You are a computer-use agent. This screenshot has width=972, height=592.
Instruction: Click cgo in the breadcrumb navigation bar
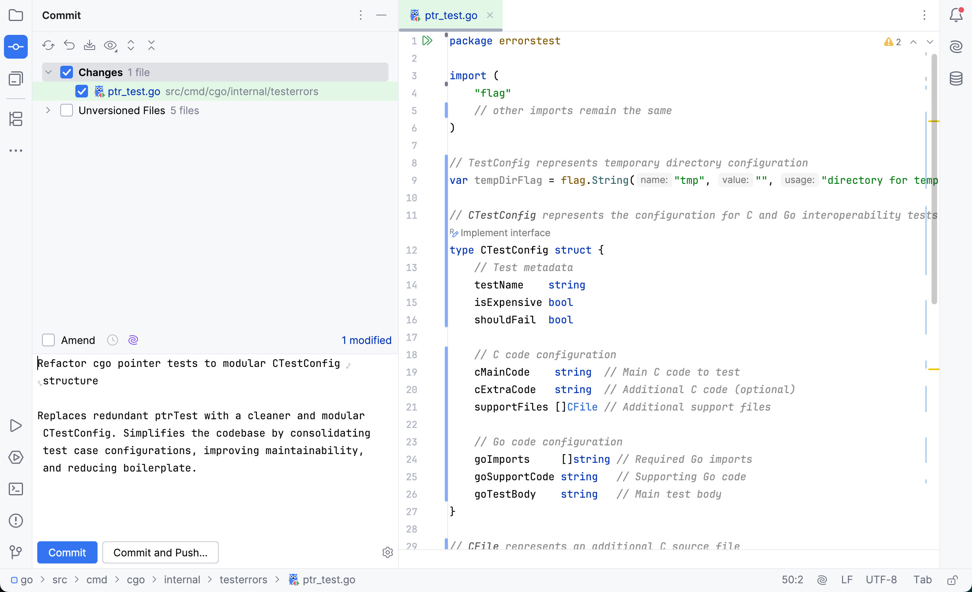click(x=136, y=579)
